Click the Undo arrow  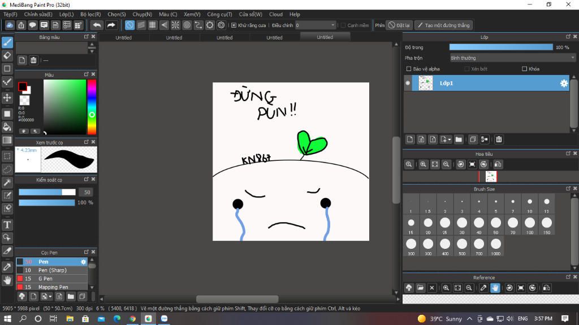[x=97, y=25]
